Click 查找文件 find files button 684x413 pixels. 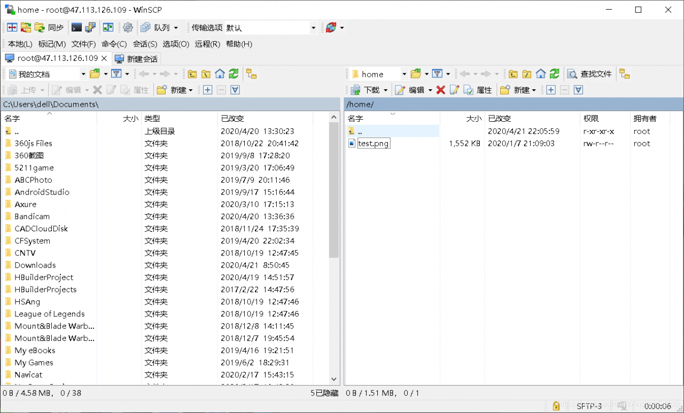pyautogui.click(x=589, y=74)
